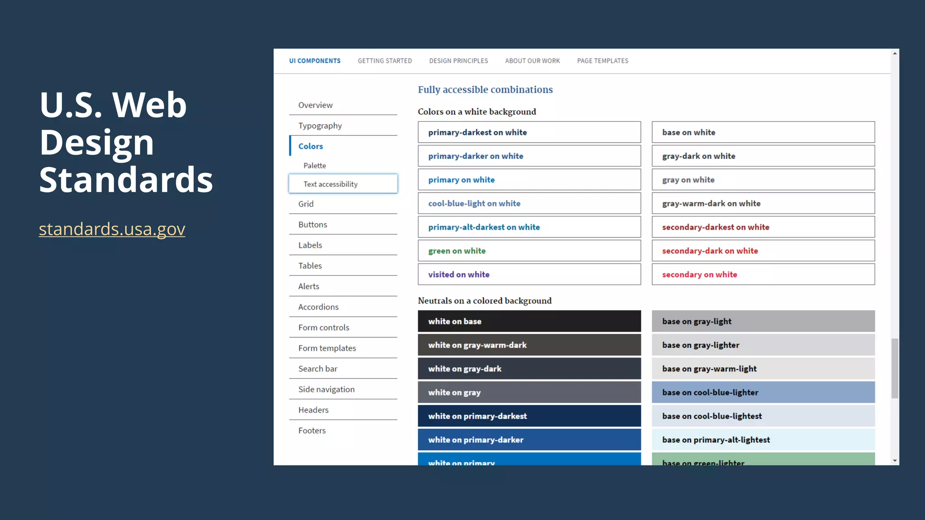Click 'white on base' swatch
The image size is (925, 520).
coord(529,321)
